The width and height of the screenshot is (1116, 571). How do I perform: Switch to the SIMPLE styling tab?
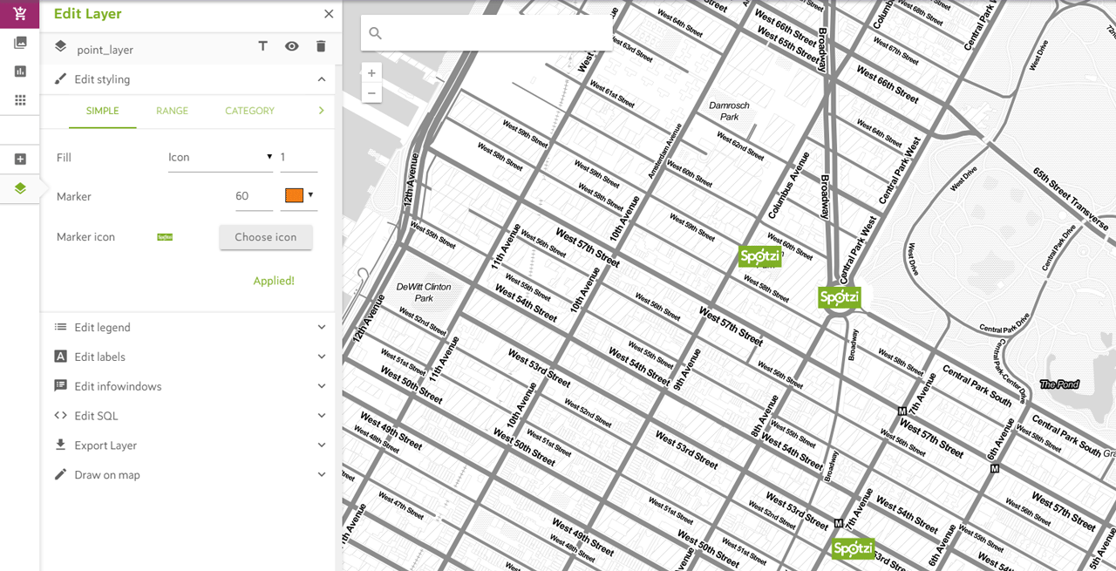pyautogui.click(x=102, y=111)
